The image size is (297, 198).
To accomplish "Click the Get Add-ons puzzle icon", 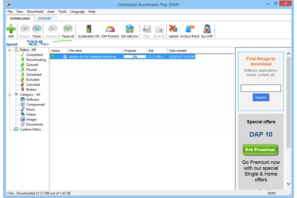I will pos(130,29).
